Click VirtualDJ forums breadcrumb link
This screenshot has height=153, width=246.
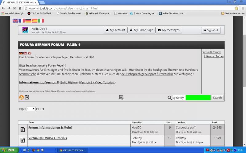pyautogui.click(x=212, y=52)
